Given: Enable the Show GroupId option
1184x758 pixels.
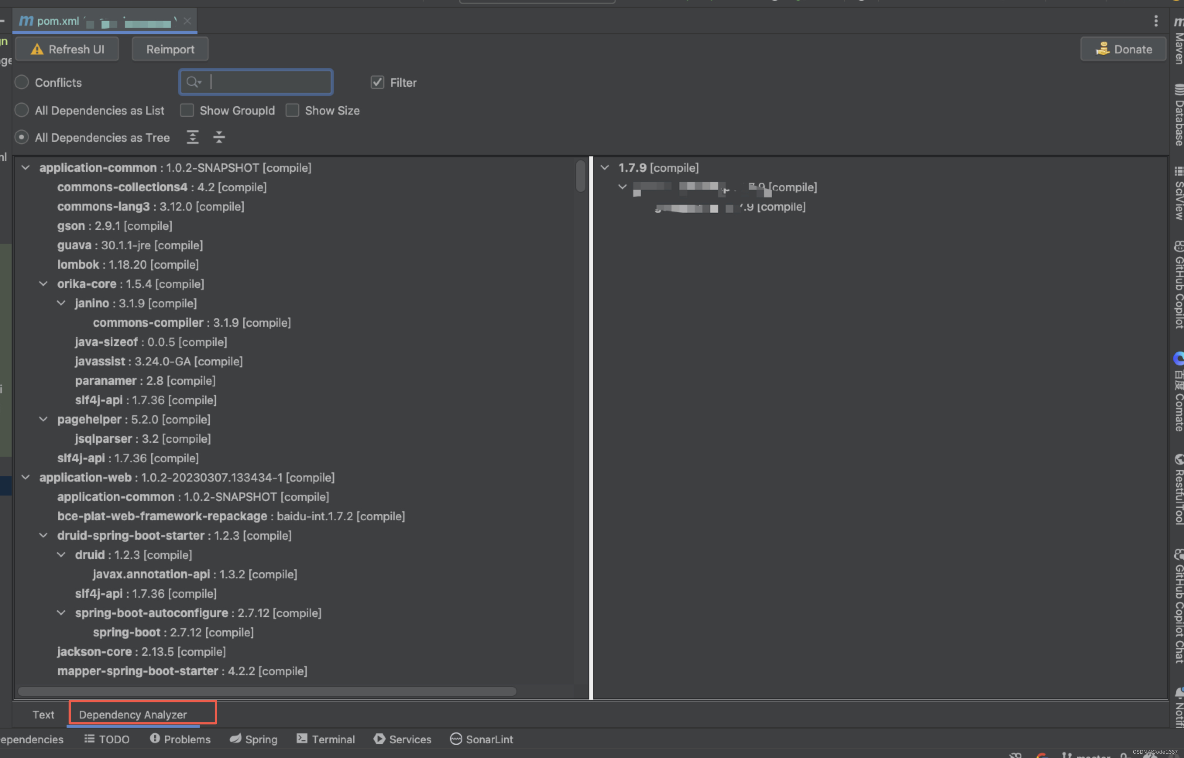Looking at the screenshot, I should coord(187,110).
